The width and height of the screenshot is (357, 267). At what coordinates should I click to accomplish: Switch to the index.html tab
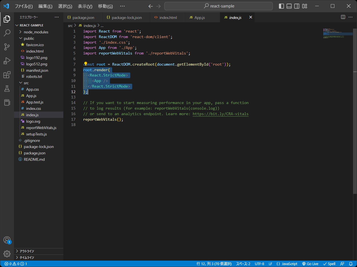click(x=168, y=18)
